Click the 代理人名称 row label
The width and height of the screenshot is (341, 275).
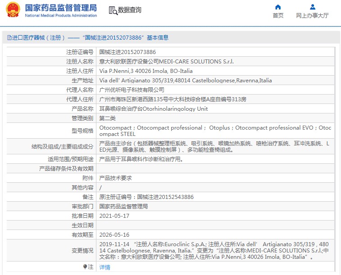tap(80, 90)
